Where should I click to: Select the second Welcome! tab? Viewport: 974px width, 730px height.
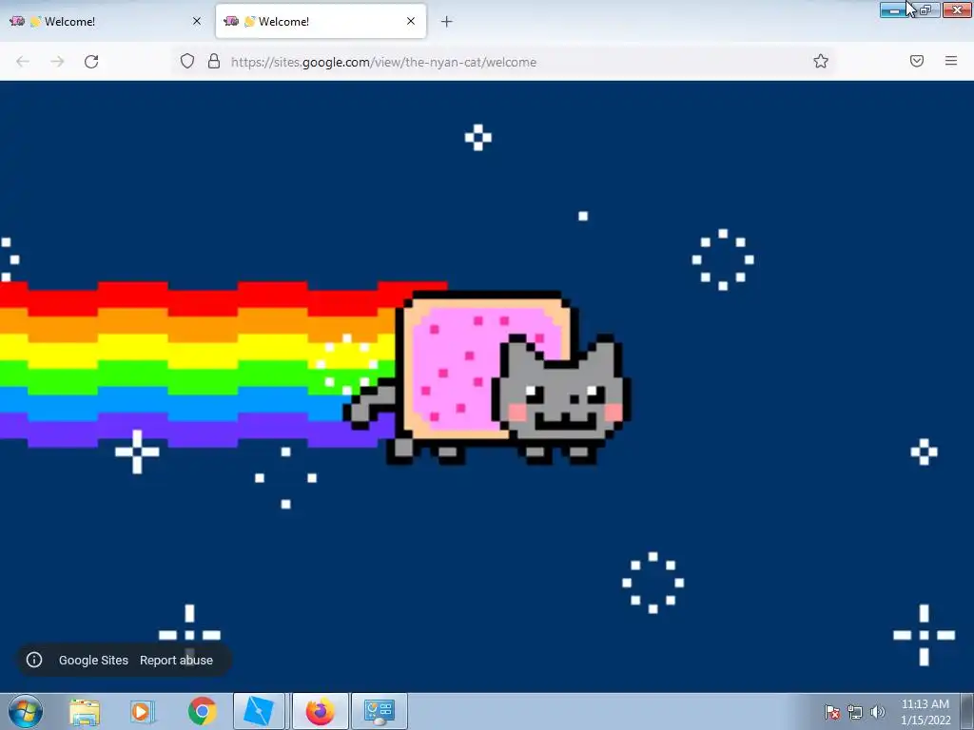321,21
